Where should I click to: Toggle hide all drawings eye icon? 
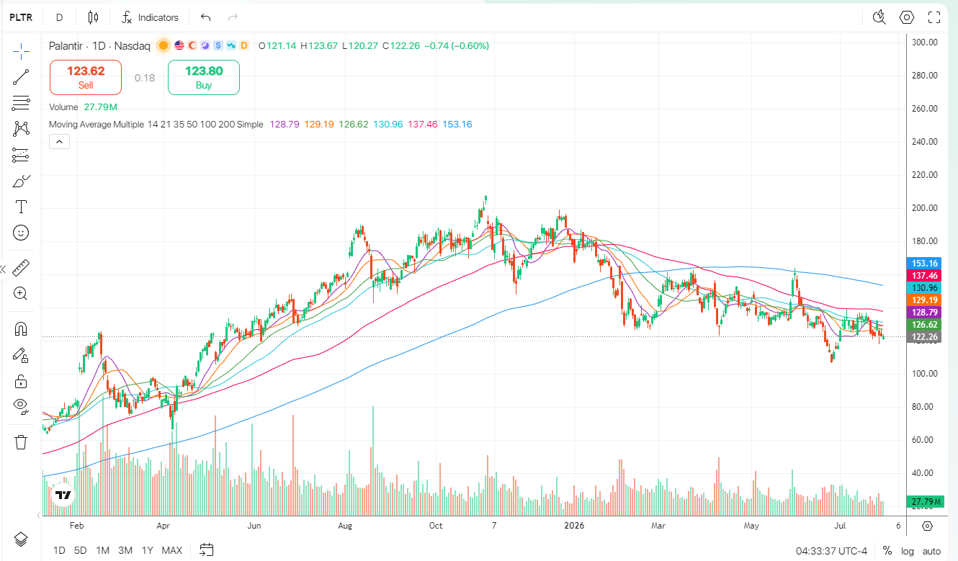[21, 407]
